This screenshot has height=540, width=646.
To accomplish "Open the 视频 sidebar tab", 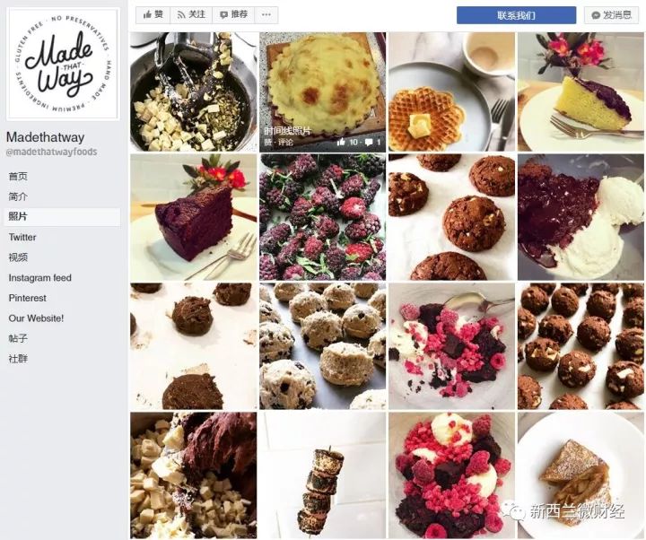I will [x=18, y=257].
